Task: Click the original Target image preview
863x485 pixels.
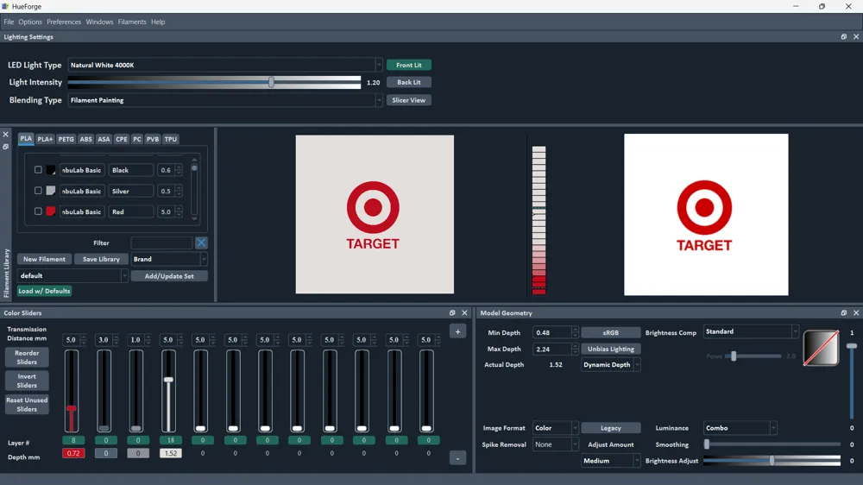Action: point(706,215)
